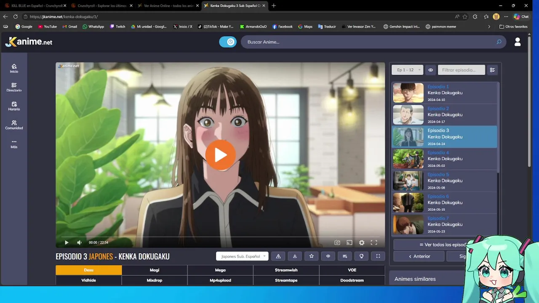Click the cast to device icon
Viewport: 539px width, 303px height.
point(349,242)
